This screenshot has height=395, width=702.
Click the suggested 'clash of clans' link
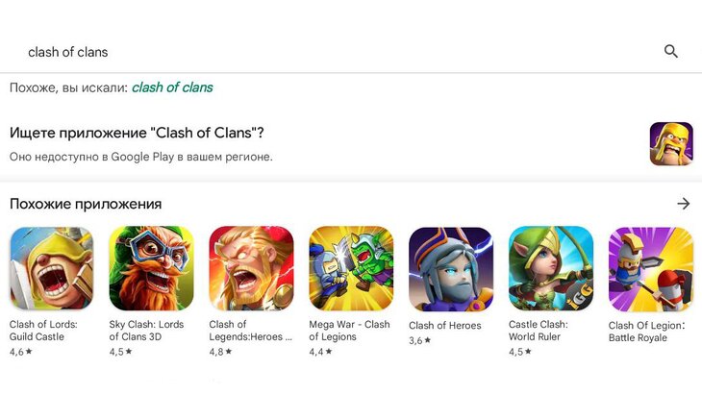[x=172, y=87]
